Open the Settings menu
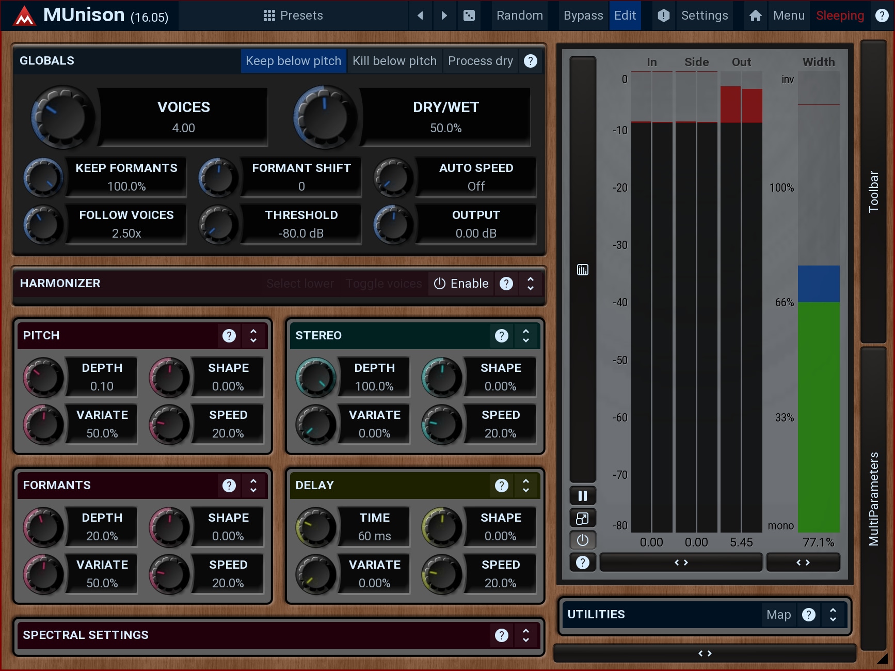Viewport: 895px width, 671px height. point(705,15)
